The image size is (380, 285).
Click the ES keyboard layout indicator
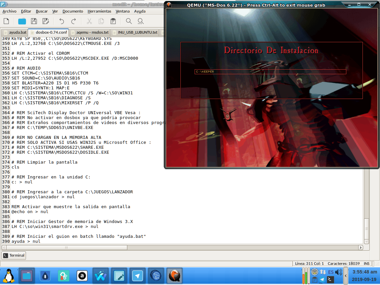pyautogui.click(x=331, y=272)
